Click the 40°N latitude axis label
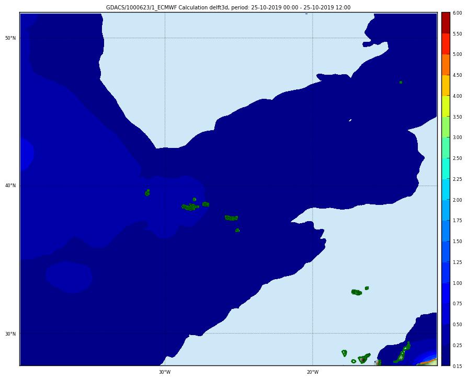This screenshot has width=467, height=379. tap(10, 186)
